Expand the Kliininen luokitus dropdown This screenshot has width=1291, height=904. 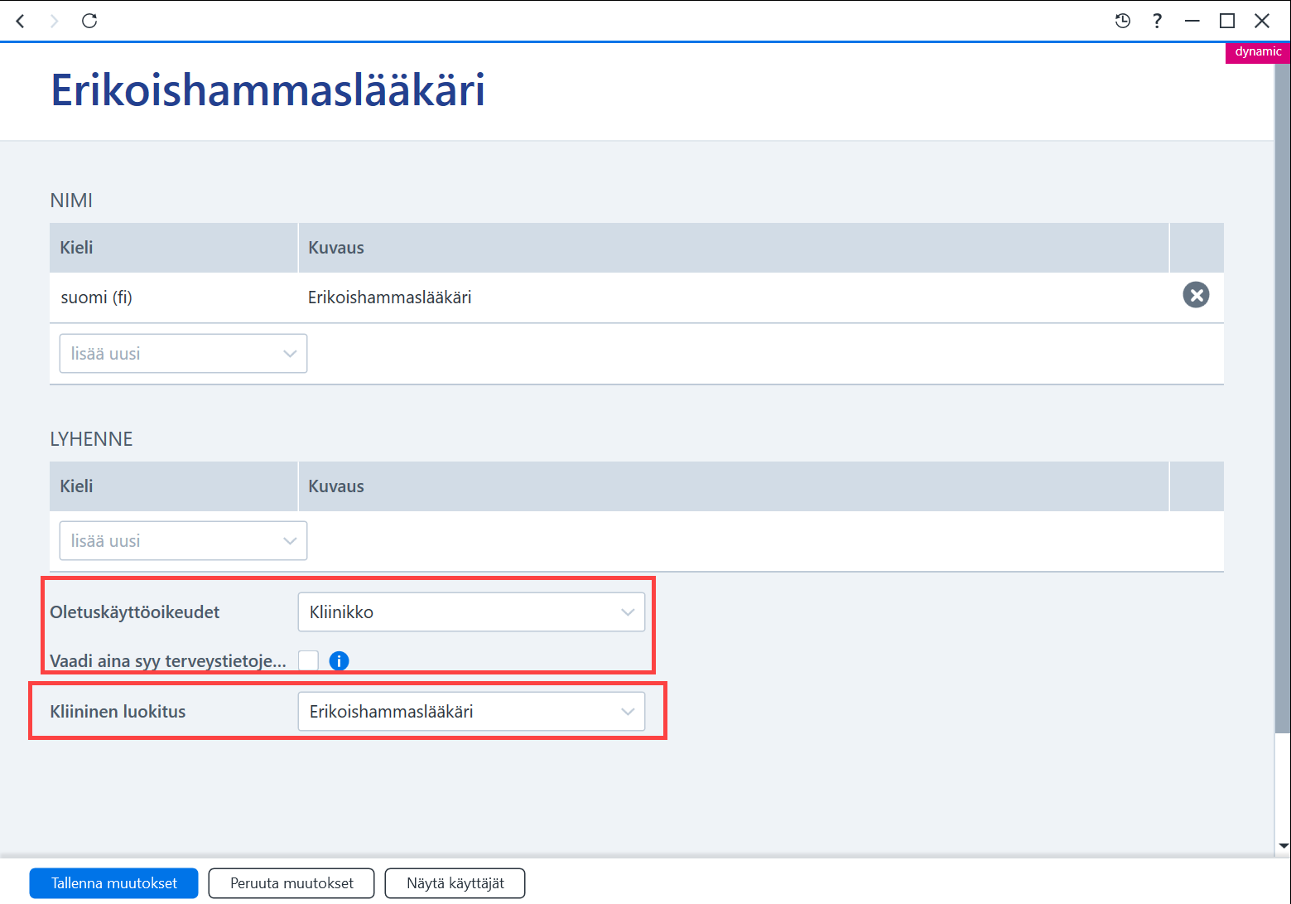coord(471,712)
